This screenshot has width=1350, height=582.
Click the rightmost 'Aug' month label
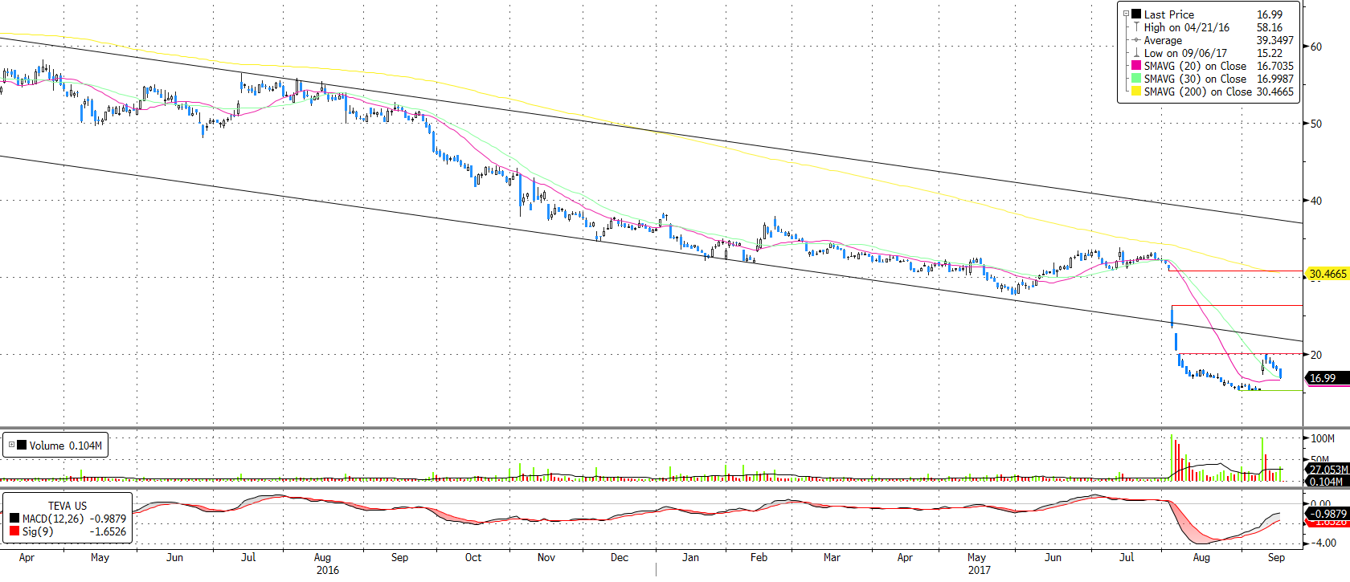[x=1201, y=557]
